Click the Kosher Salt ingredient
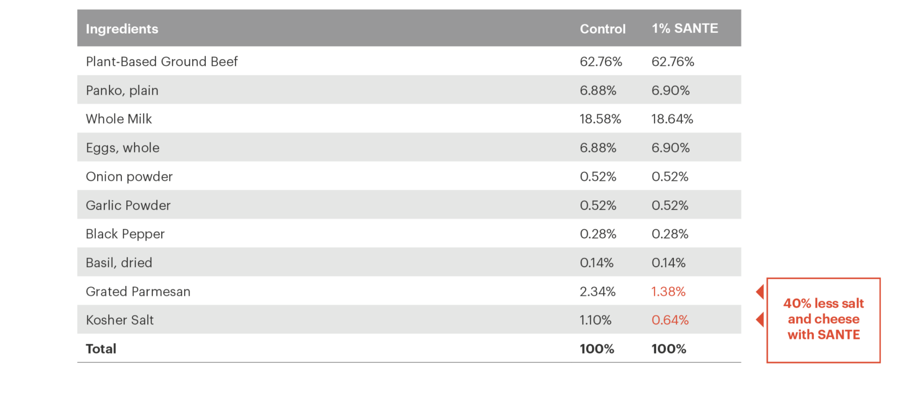The width and height of the screenshot is (911, 394). pos(120,320)
